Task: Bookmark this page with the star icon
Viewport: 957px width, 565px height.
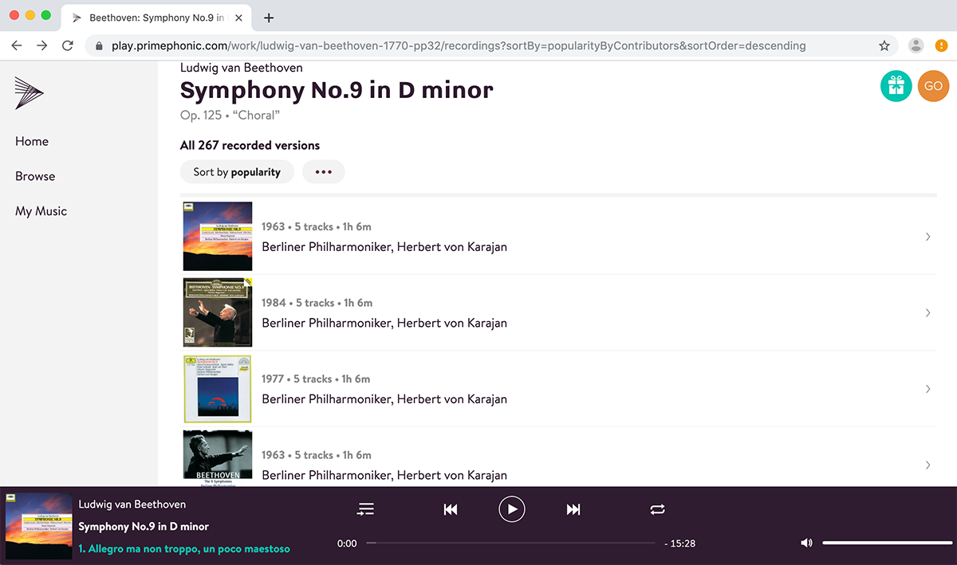Action: [x=884, y=45]
